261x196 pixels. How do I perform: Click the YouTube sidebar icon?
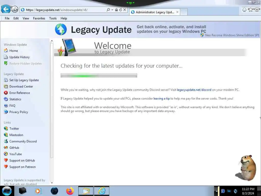click(x=6, y=154)
